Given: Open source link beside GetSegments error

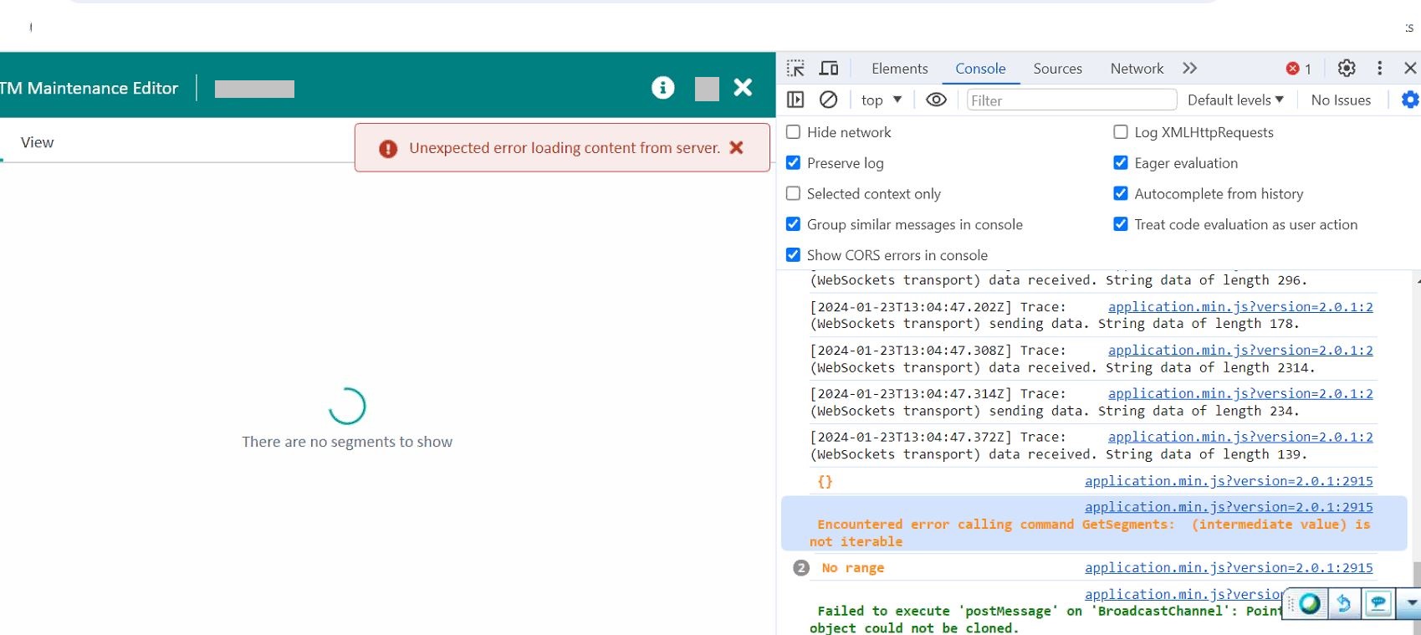Looking at the screenshot, I should [1228, 507].
